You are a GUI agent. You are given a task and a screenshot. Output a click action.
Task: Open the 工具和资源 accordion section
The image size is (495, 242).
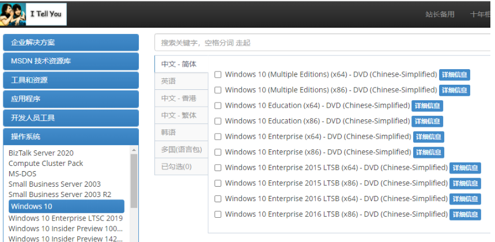point(71,80)
